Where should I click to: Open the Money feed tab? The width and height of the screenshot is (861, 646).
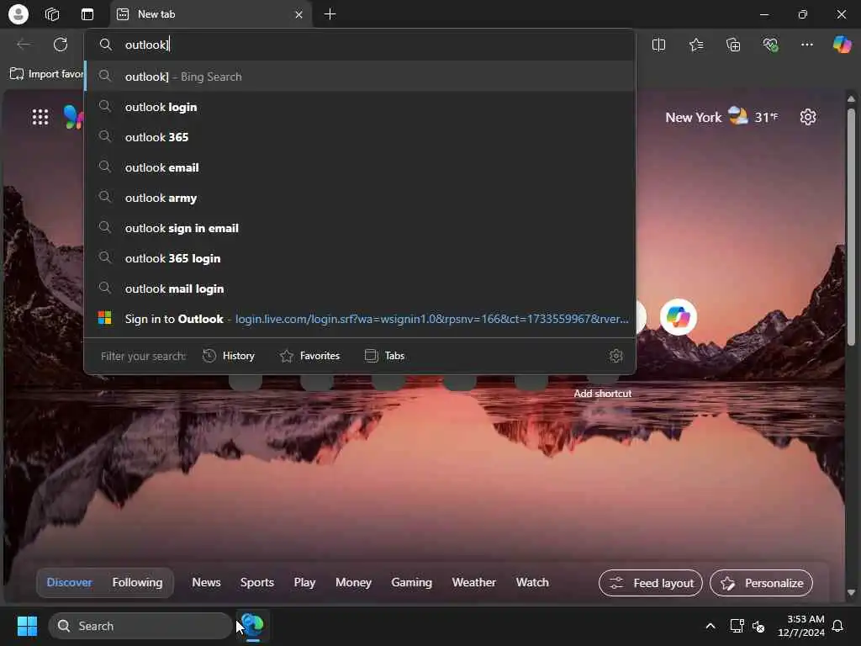click(x=354, y=582)
